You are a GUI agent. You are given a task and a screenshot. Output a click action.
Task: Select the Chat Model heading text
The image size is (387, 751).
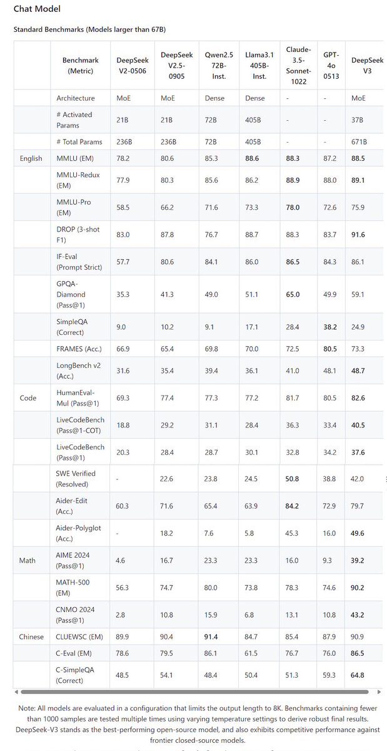38,9
